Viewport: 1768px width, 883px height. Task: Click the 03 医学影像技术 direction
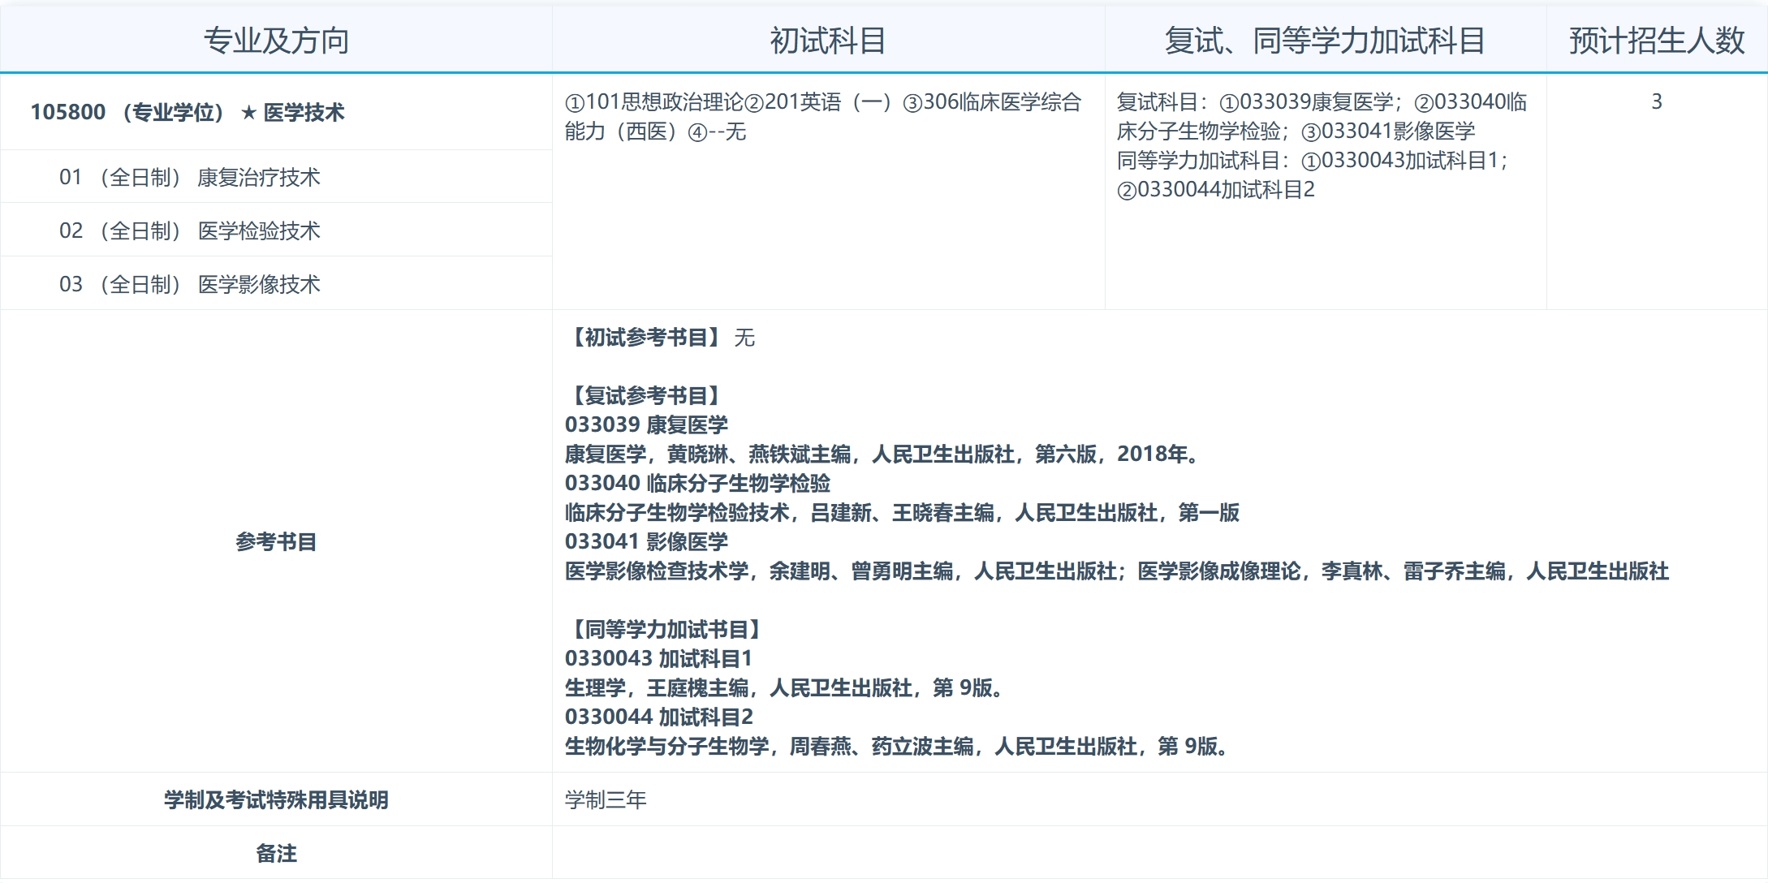191,284
